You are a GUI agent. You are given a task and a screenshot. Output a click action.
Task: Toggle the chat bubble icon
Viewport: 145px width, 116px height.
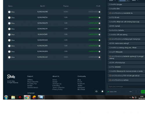coord(102,91)
